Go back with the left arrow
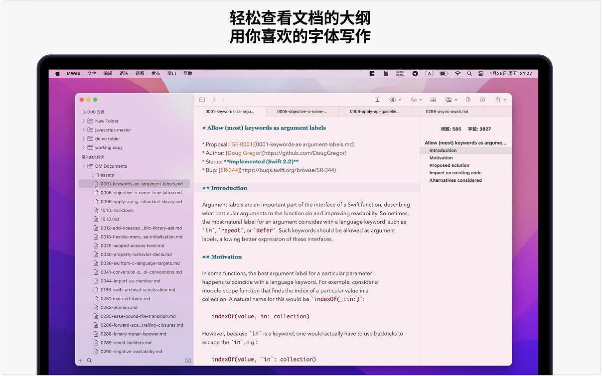Viewport: 603px width, 376px height. coord(214,100)
